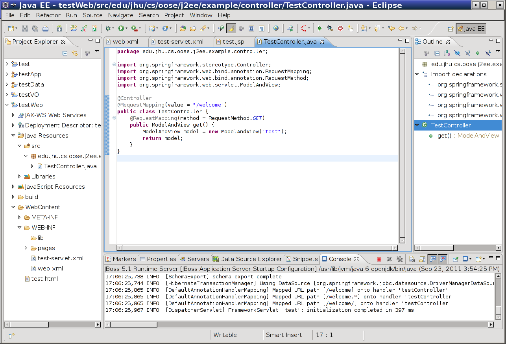Click the editor horizontal scrollbar

click(257, 248)
